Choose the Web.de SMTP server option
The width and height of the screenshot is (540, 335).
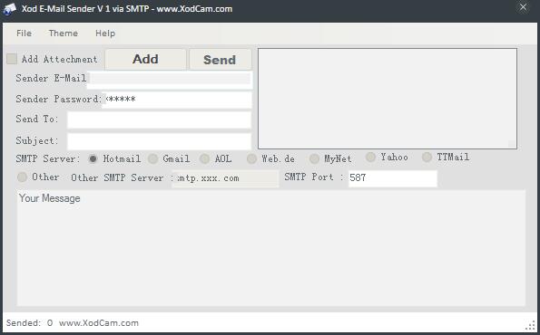click(x=251, y=158)
